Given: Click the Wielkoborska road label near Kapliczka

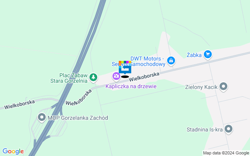Looking at the screenshot, I should point(144,77).
